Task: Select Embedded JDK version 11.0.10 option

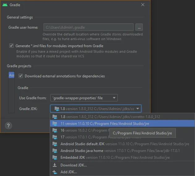Action: click(x=122, y=158)
